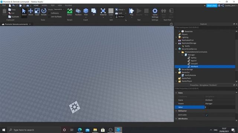Viewport: 238px width, 133px height.
Task: Collapse the Behavior properties section
Action: pyautogui.click(x=176, y=111)
